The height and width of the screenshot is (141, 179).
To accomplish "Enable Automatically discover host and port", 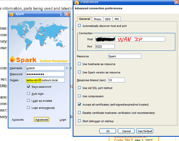I will click(79, 26).
